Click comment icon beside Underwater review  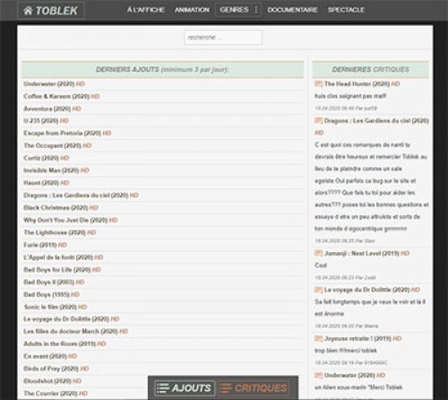(318, 375)
